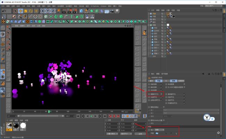This screenshot has height=139, width=226.
Task: Add a Cube primitive object
Action: (81, 11)
